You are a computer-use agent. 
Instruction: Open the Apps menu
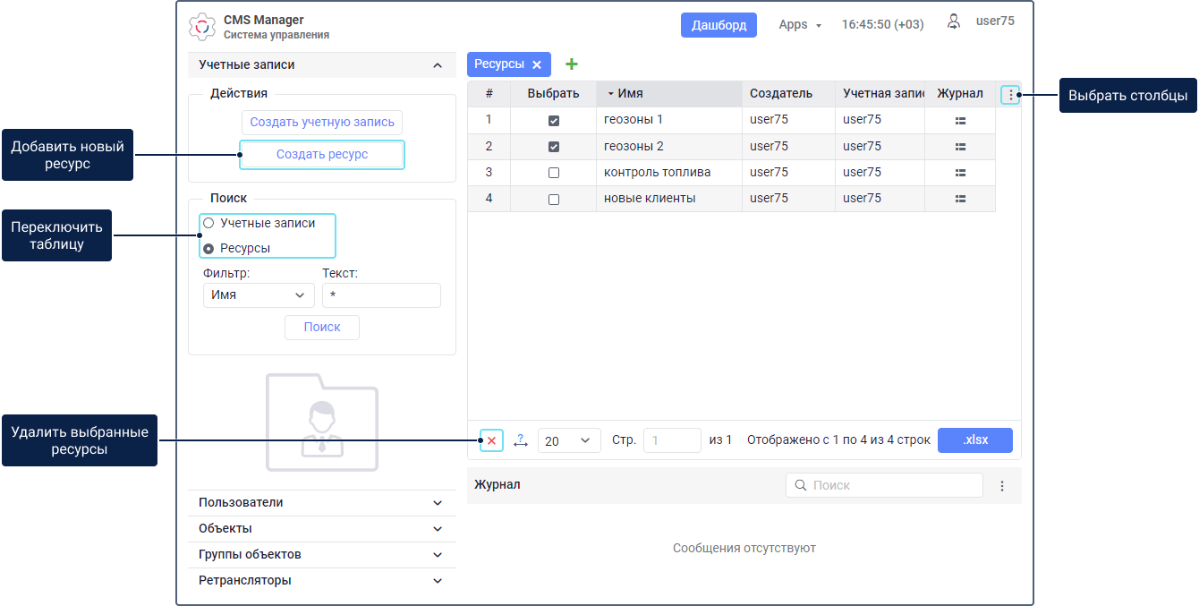point(799,25)
